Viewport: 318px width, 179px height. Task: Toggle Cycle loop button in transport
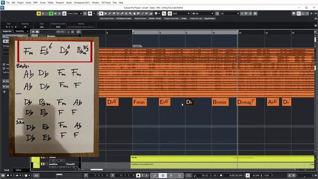155,176
